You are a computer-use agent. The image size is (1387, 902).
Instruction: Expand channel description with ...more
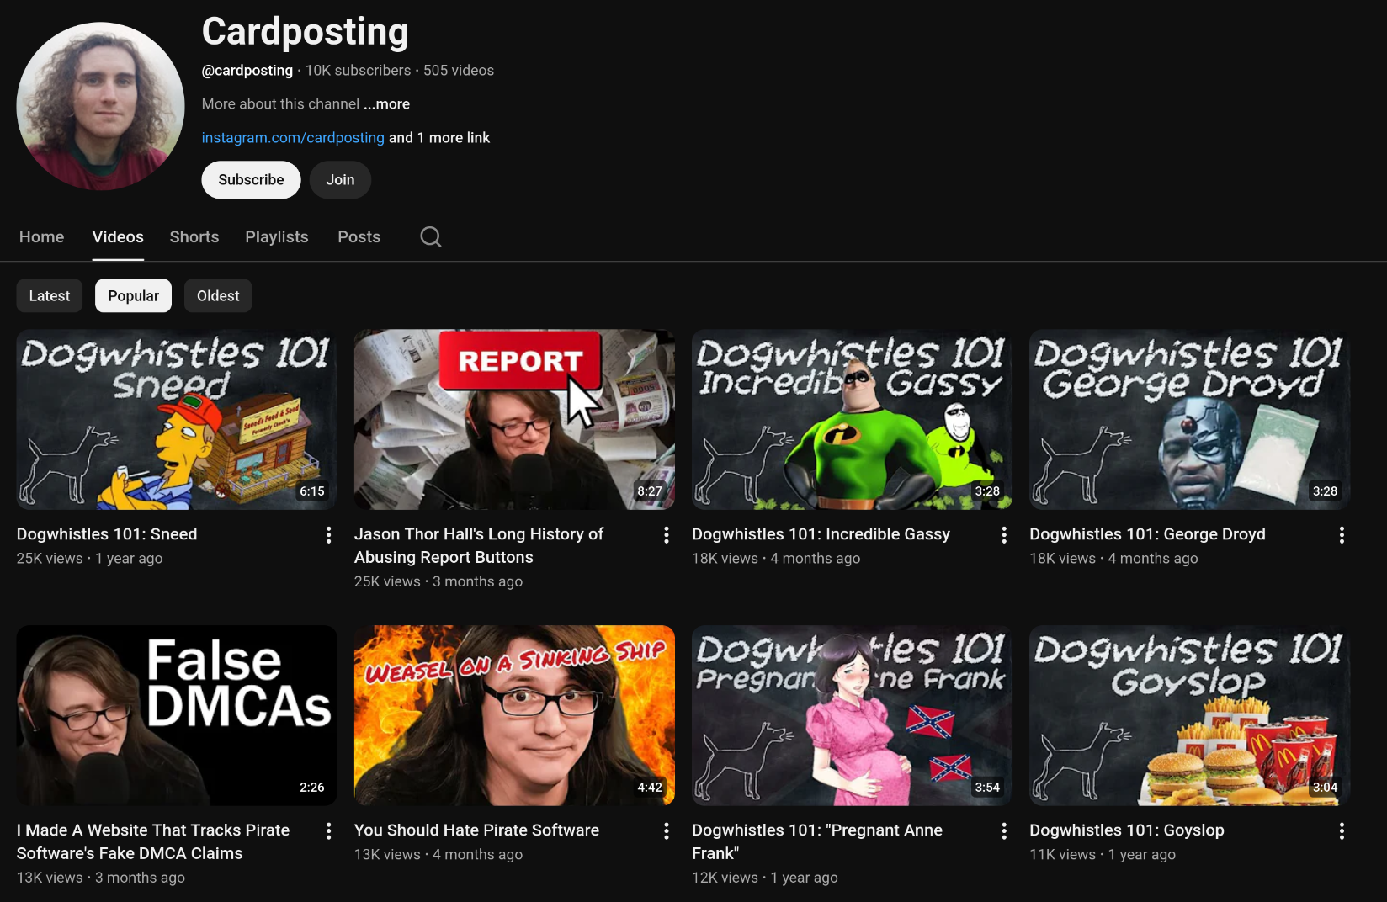[x=387, y=104]
